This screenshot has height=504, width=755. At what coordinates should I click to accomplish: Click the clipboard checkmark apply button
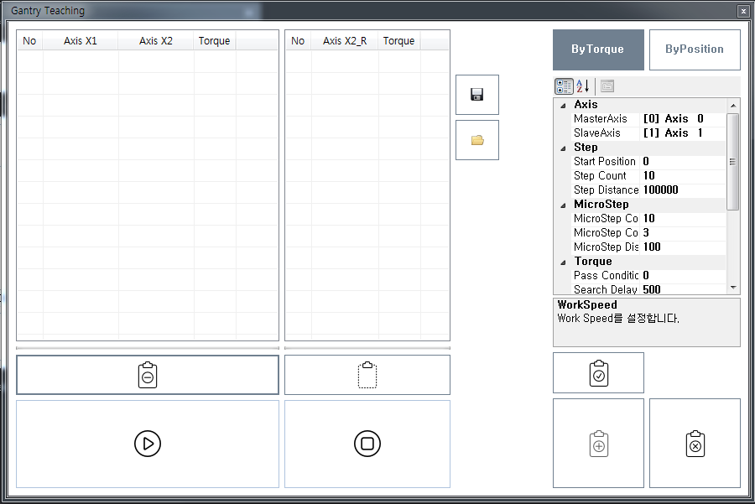tap(598, 373)
